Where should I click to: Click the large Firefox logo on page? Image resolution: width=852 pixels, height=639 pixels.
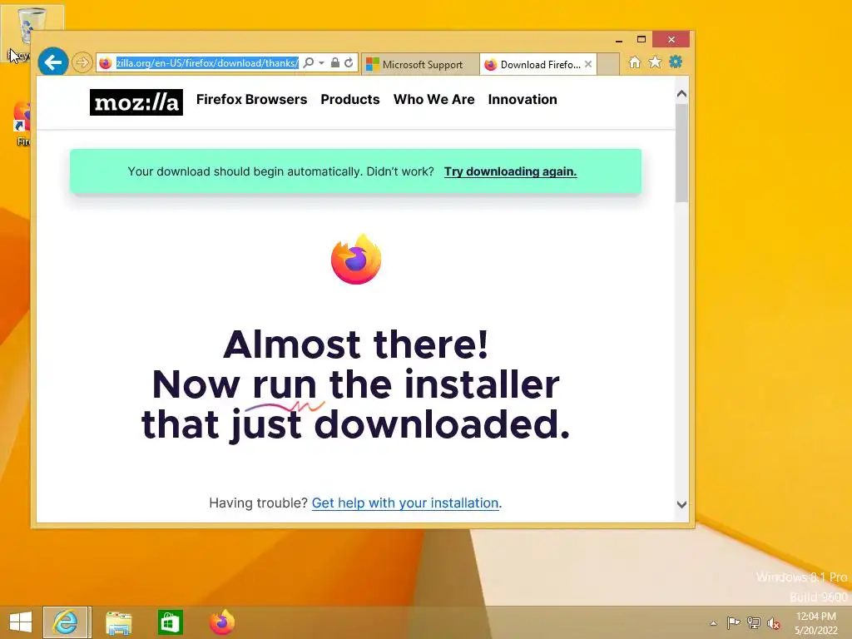[x=356, y=260]
